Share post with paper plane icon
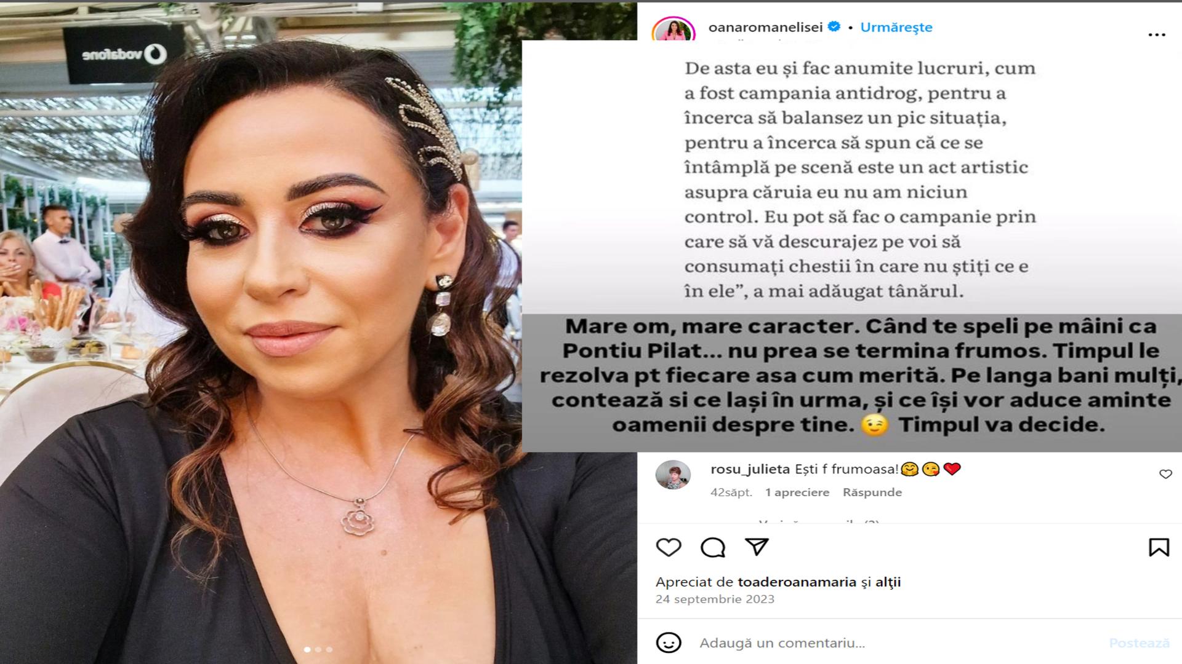The height and width of the screenshot is (664, 1182). click(757, 547)
